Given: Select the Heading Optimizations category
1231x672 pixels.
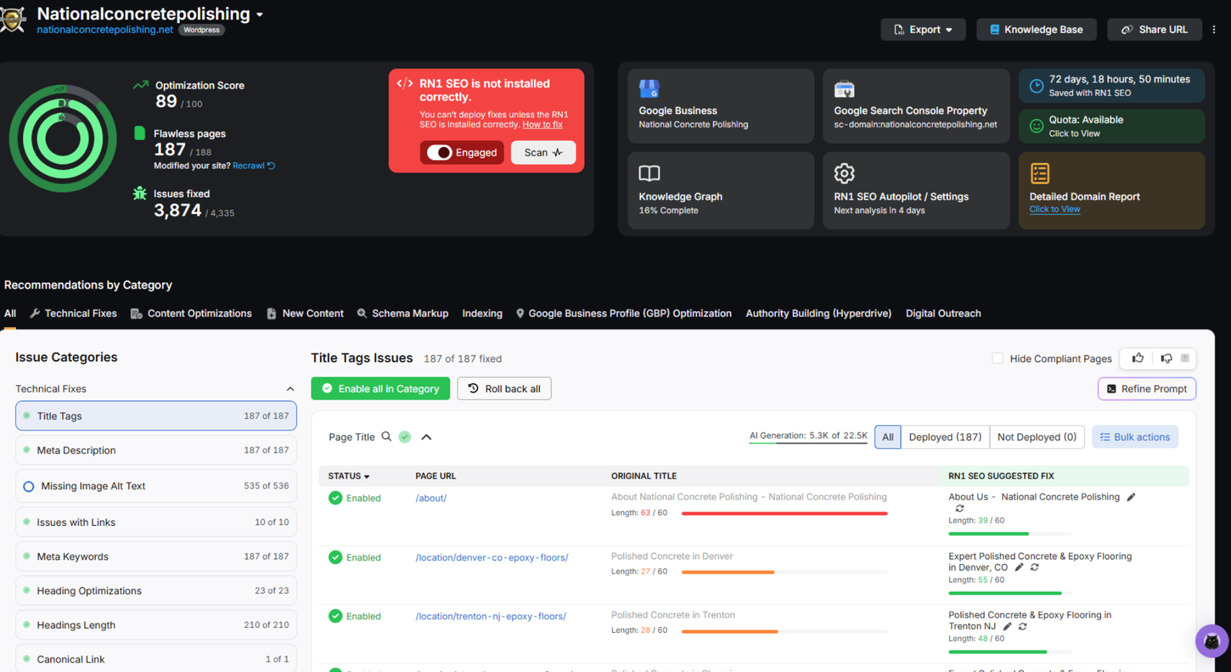Looking at the screenshot, I should click(x=156, y=590).
